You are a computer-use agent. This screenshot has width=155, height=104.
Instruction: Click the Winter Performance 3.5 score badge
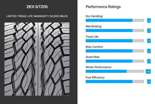click(x=148, y=71)
